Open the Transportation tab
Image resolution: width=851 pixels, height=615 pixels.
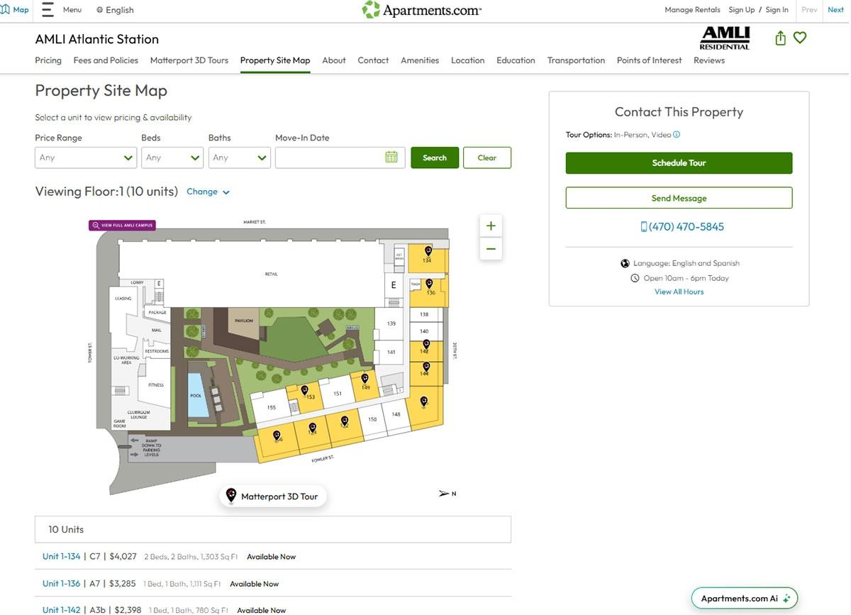coord(576,60)
